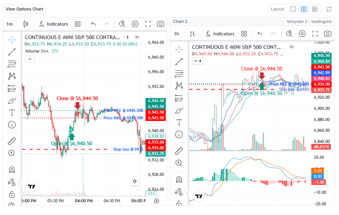This screenshot has height=215, width=339.
Task: Select the ruler measure tool on Chart 2
Action: tap(179, 151)
